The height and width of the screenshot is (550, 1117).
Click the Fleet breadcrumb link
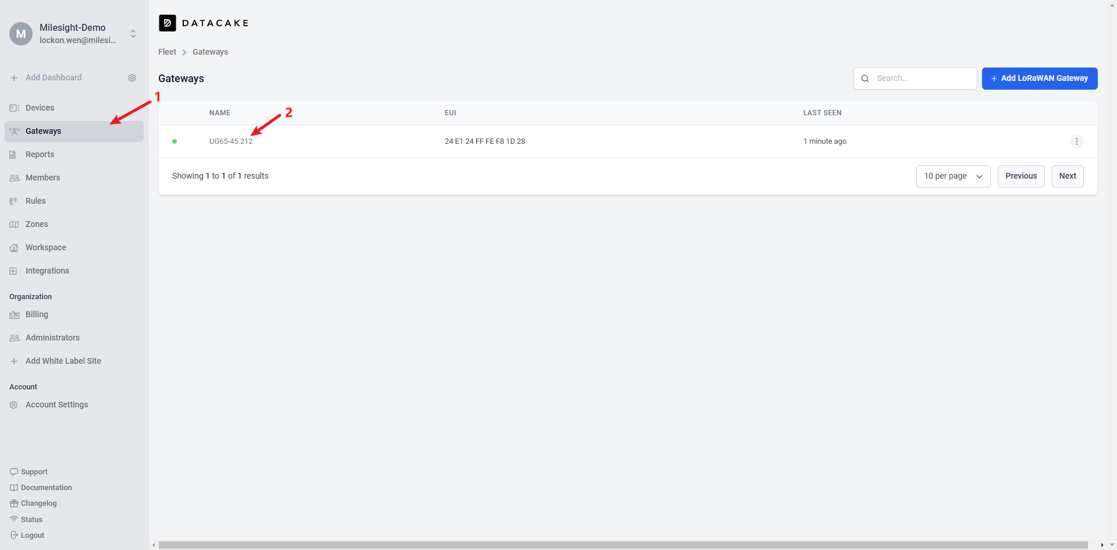coord(167,52)
